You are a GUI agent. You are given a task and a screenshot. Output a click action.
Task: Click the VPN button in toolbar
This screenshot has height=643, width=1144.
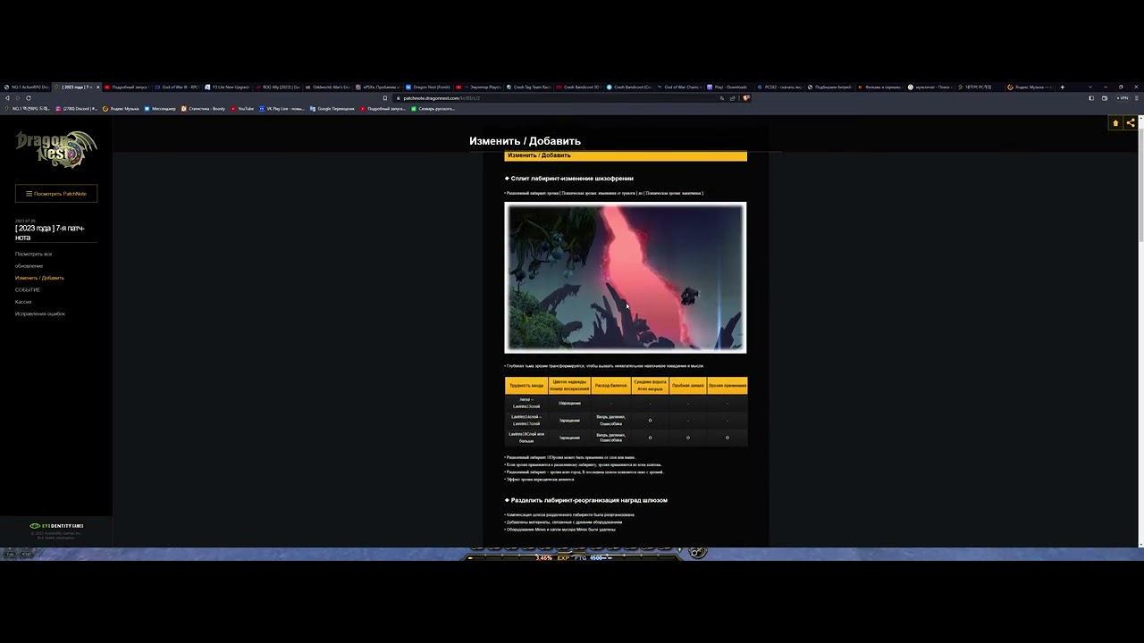click(1122, 98)
